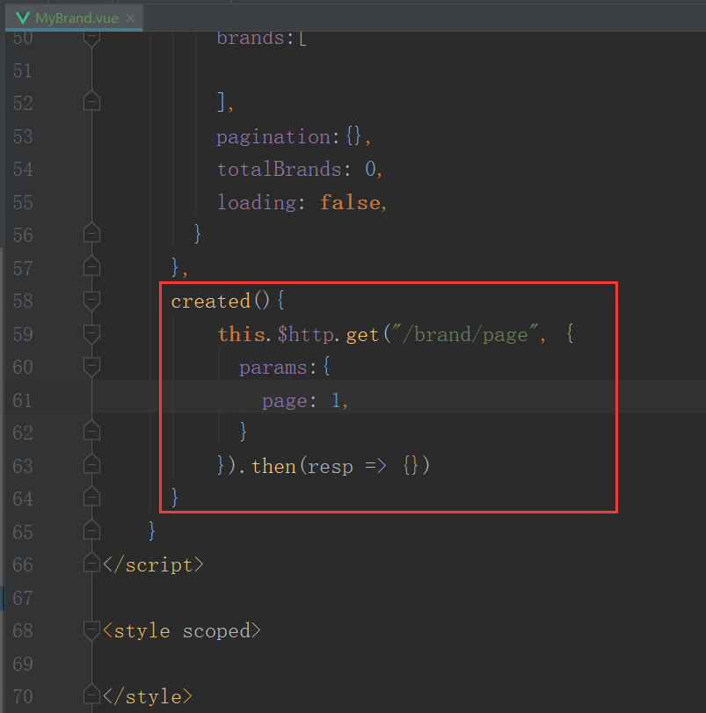Screen dimensions: 706x713
Task: Fold the params object at line 60
Action: click(91, 367)
